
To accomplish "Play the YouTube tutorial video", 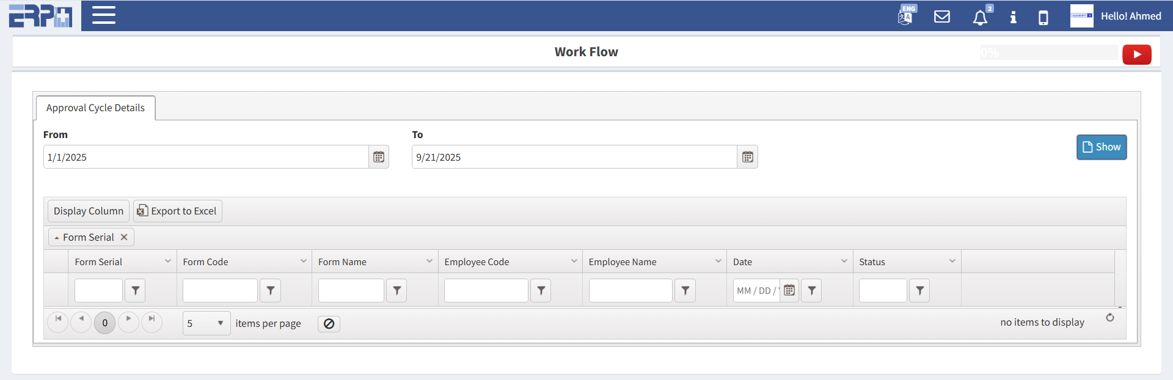I will [1136, 54].
